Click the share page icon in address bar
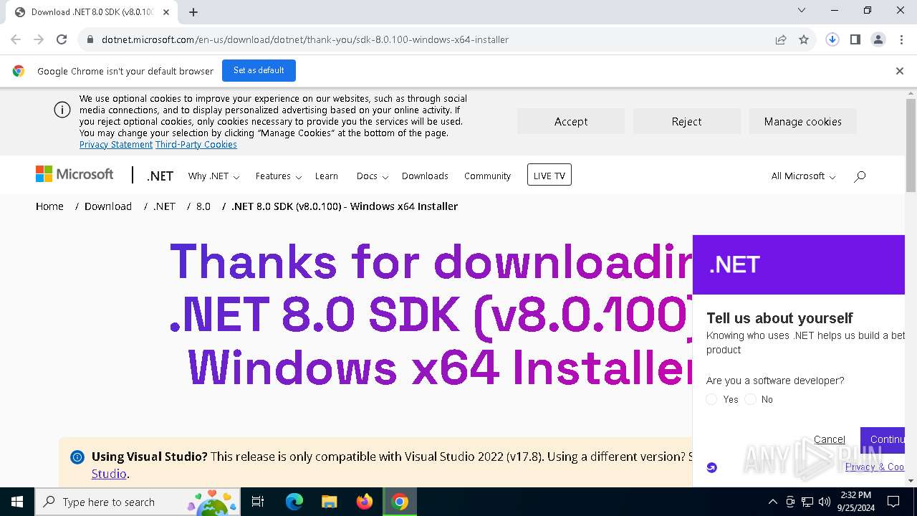Image resolution: width=917 pixels, height=516 pixels. [x=781, y=39]
